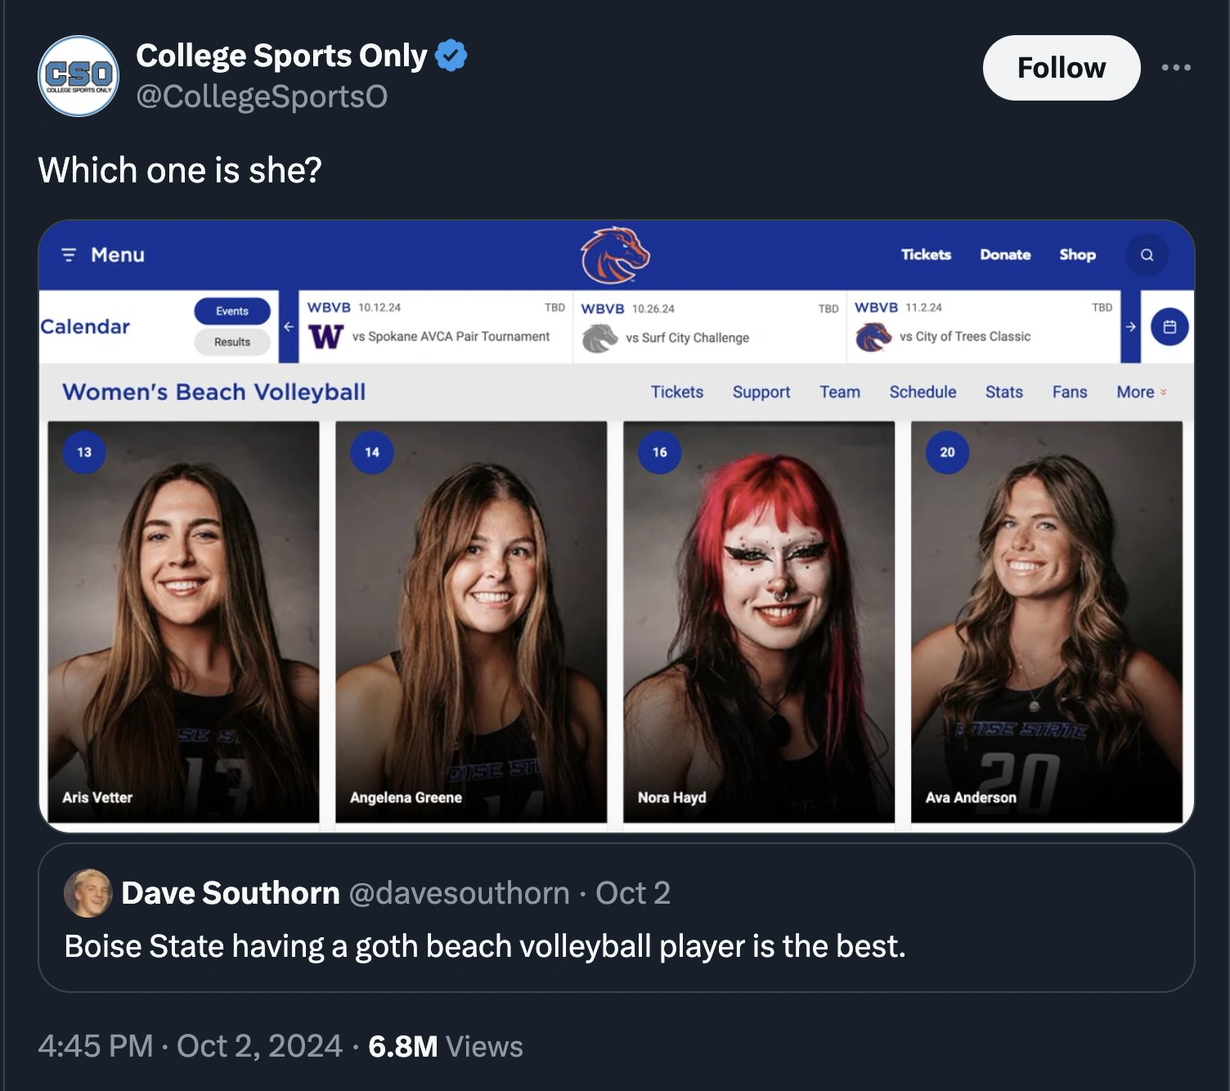Open the calendar icon button

(1169, 327)
